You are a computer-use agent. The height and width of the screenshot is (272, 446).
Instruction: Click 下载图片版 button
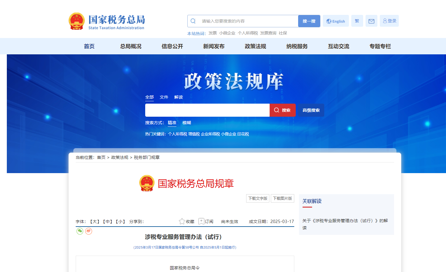pyautogui.click(x=282, y=198)
